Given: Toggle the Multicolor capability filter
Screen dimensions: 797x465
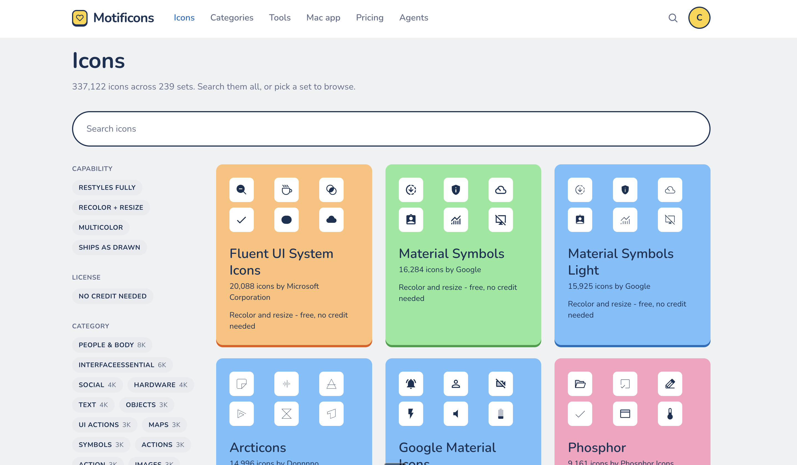Looking at the screenshot, I should tap(101, 228).
